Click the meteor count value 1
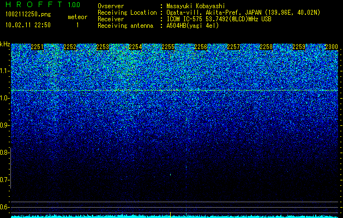The width and height of the screenshot is (343, 218). click(77, 25)
